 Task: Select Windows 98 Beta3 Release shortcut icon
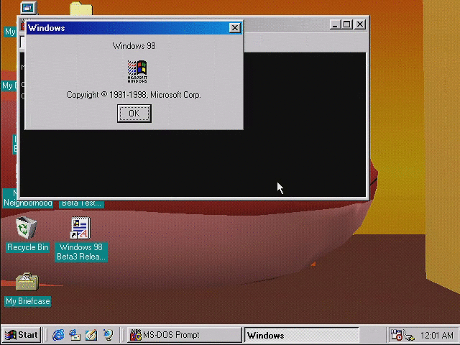(80, 228)
